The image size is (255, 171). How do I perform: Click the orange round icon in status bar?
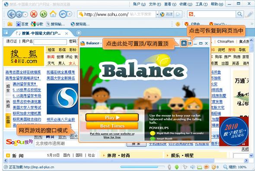(x=206, y=167)
